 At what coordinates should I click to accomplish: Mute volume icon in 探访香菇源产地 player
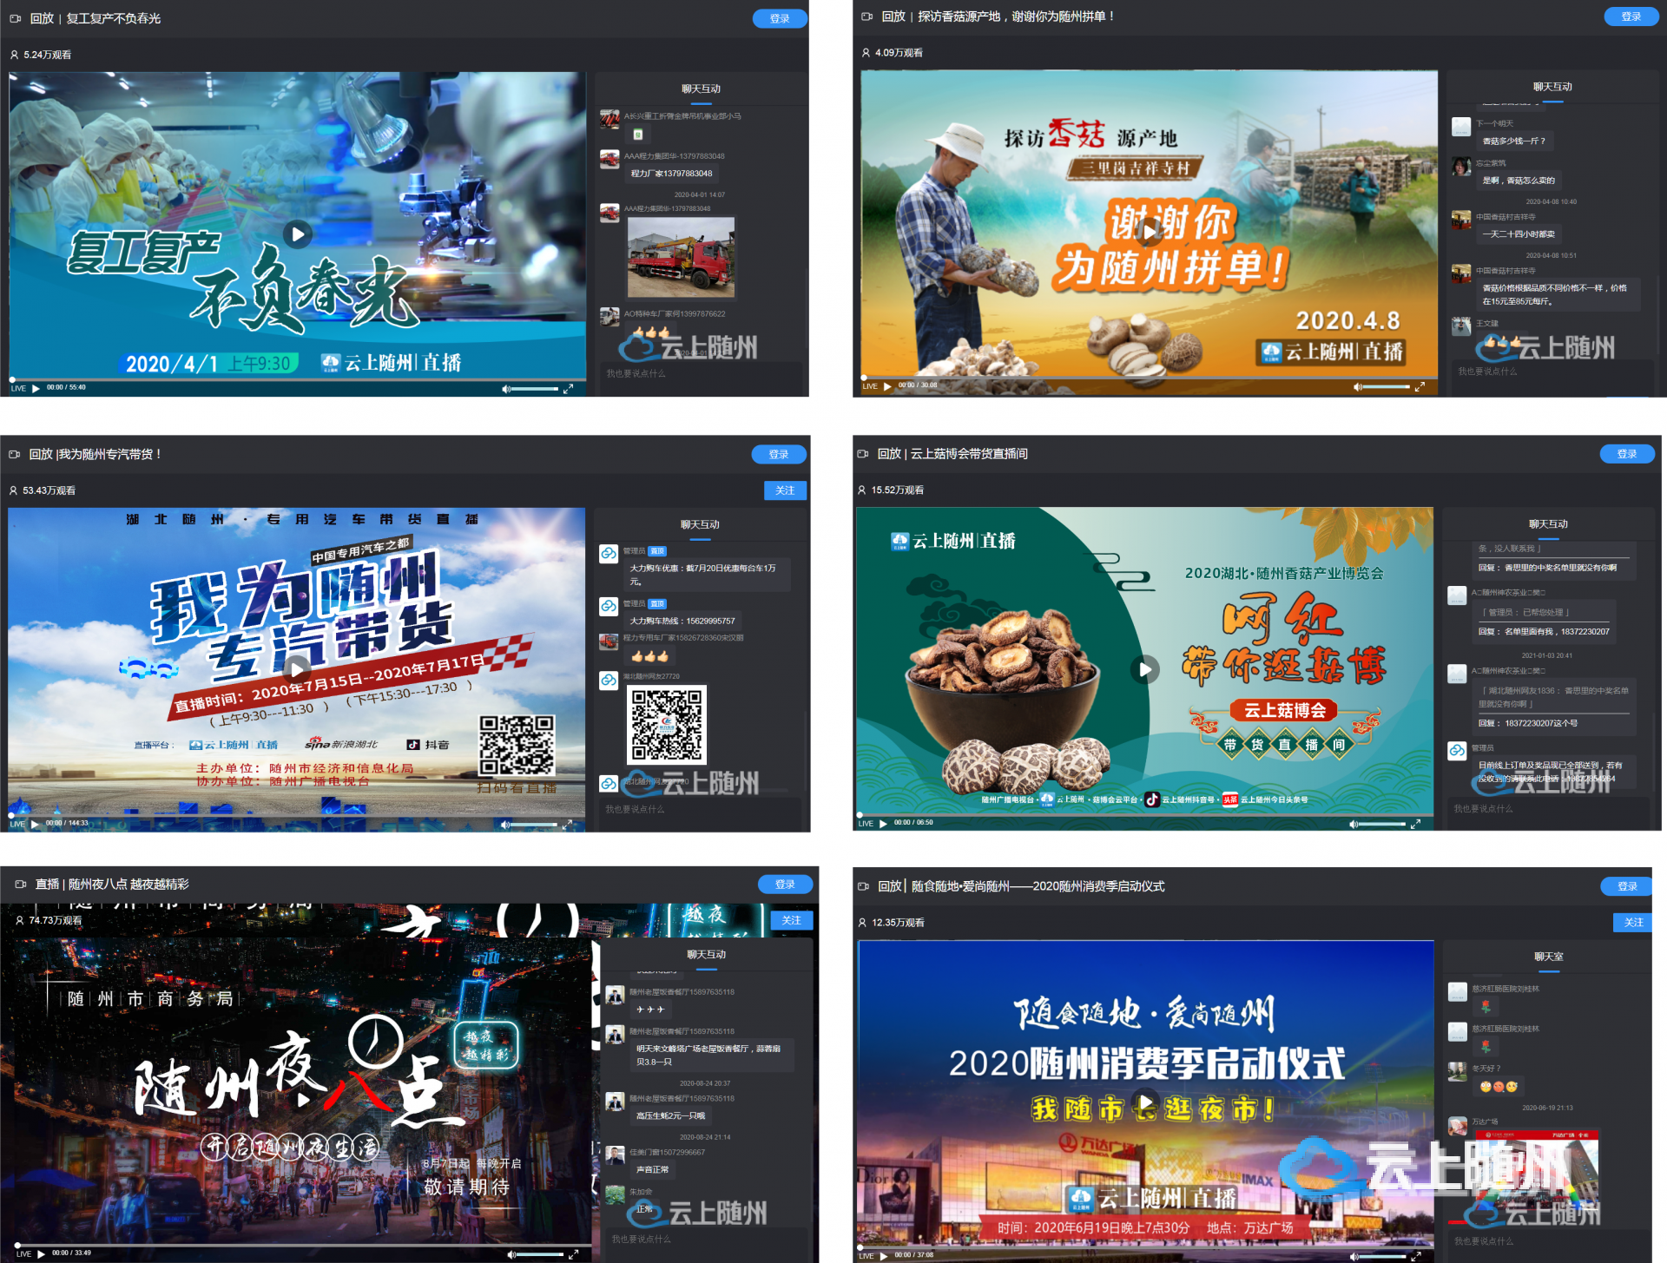click(1357, 386)
